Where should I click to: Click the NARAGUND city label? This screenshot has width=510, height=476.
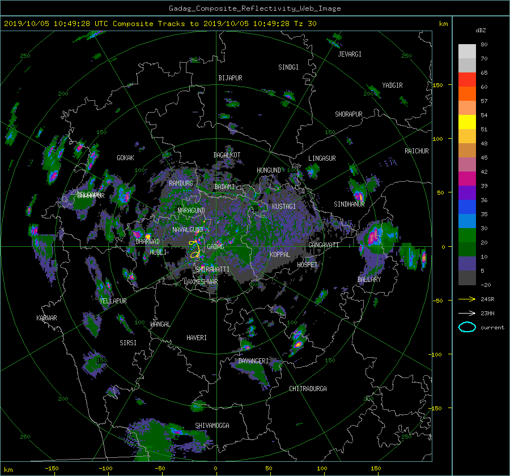[x=192, y=210]
